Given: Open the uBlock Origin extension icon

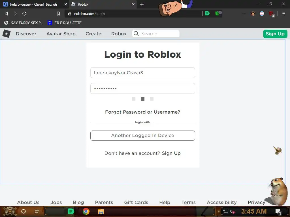Looking at the screenshot, I should pyautogui.click(x=272, y=14).
